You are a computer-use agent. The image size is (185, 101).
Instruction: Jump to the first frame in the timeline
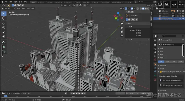tap(71, 93)
